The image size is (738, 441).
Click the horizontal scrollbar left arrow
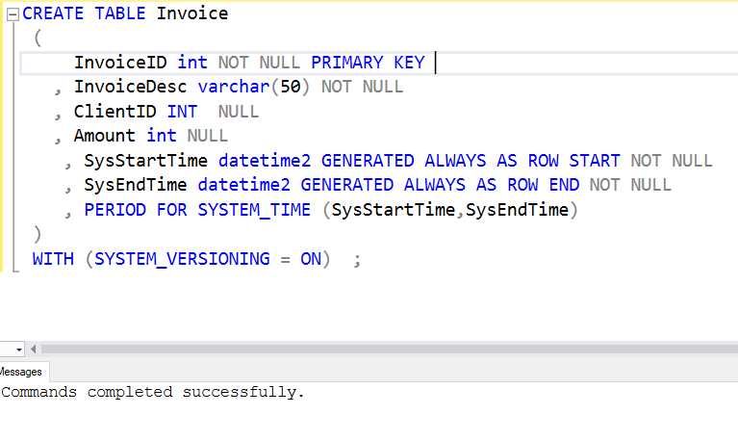pos(33,350)
